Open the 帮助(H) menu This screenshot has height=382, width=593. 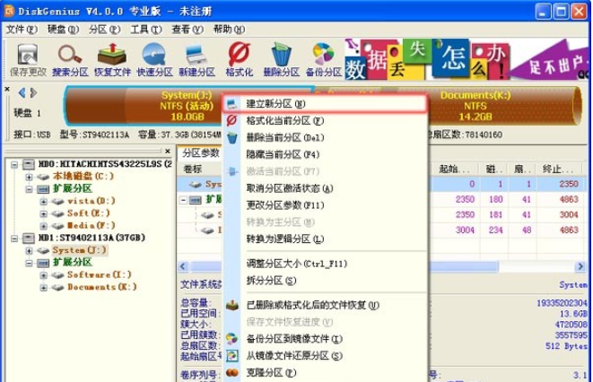click(x=229, y=29)
